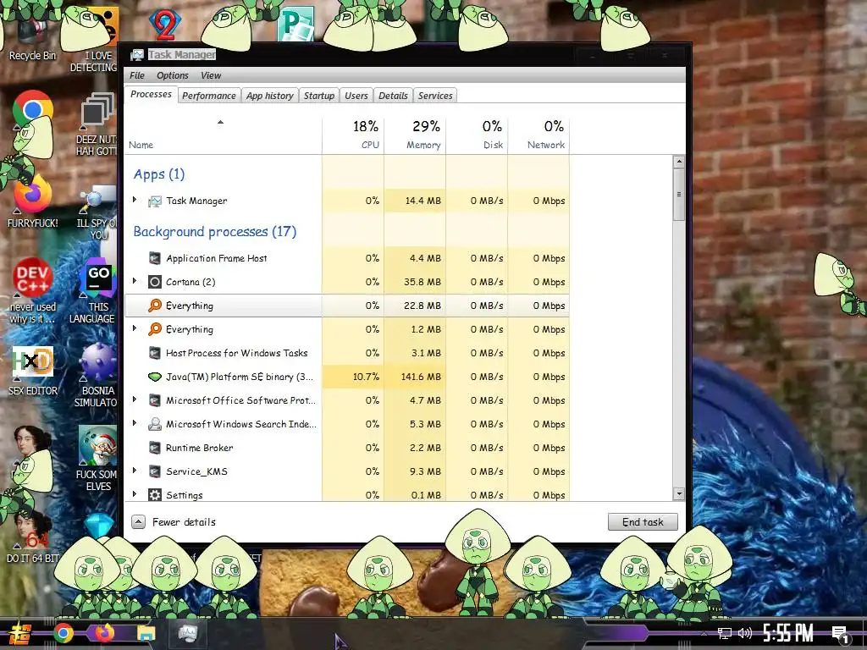The image size is (867, 650).
Task: Switch to the Services tab
Action: pyautogui.click(x=435, y=96)
